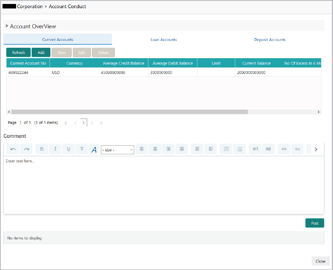Click the outdent icon
Image resolution: width=333 pixels, height=270 pixels.
pos(211,149)
